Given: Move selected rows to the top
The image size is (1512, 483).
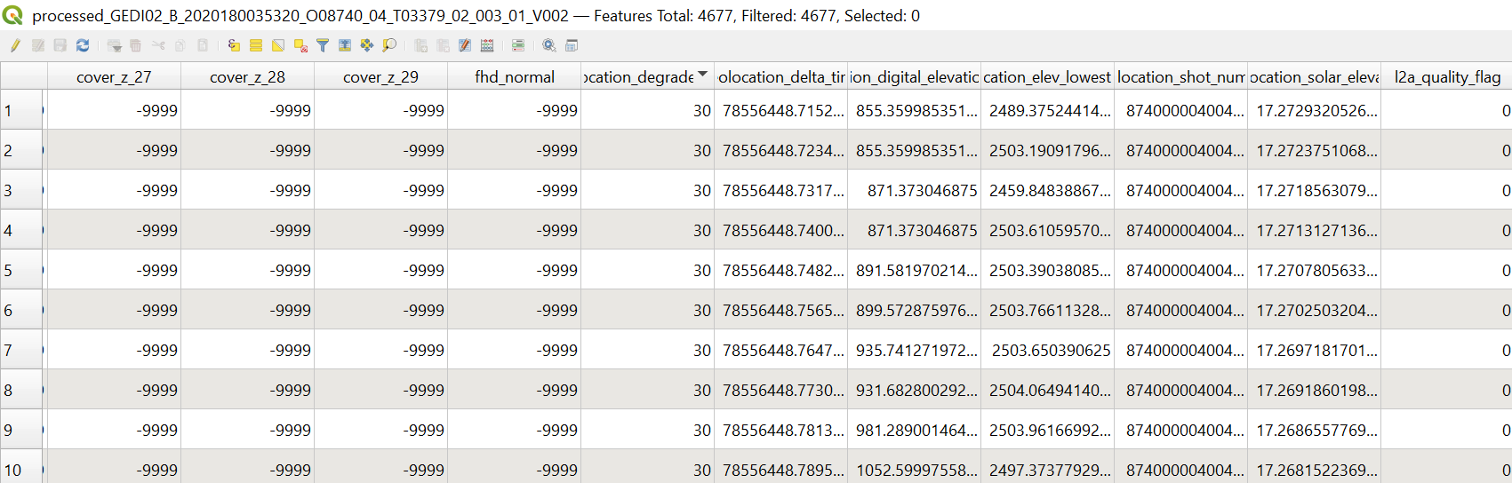Looking at the screenshot, I should pos(345,45).
